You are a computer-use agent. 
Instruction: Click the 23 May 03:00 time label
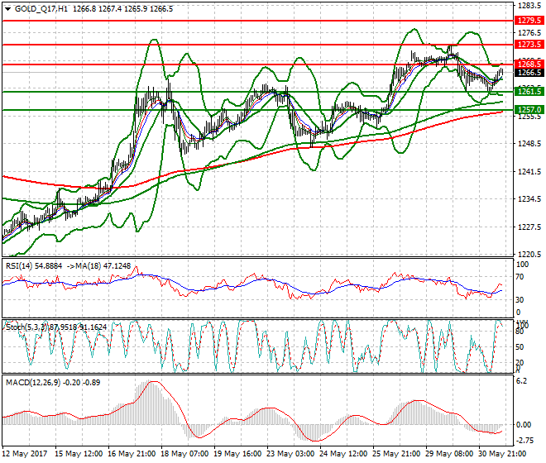[291, 454]
